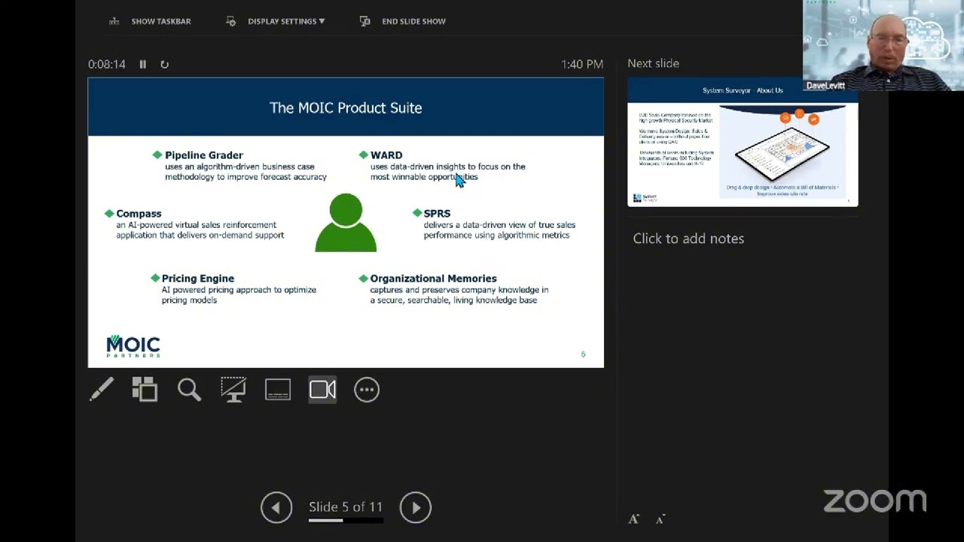This screenshot has width=964, height=542.
Task: Increase the notes text size
Action: (x=634, y=519)
